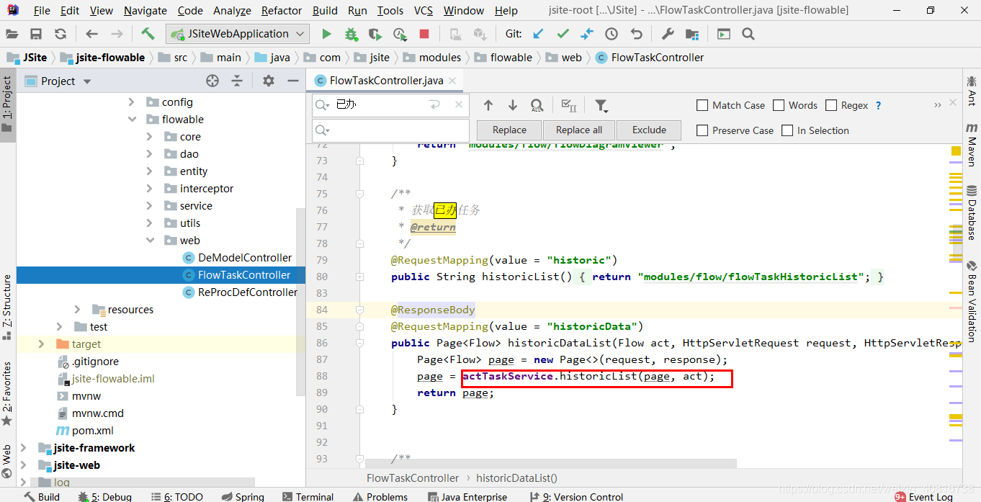This screenshot has width=981, height=502.
Task: Close the find and replace bar
Action: (x=953, y=102)
